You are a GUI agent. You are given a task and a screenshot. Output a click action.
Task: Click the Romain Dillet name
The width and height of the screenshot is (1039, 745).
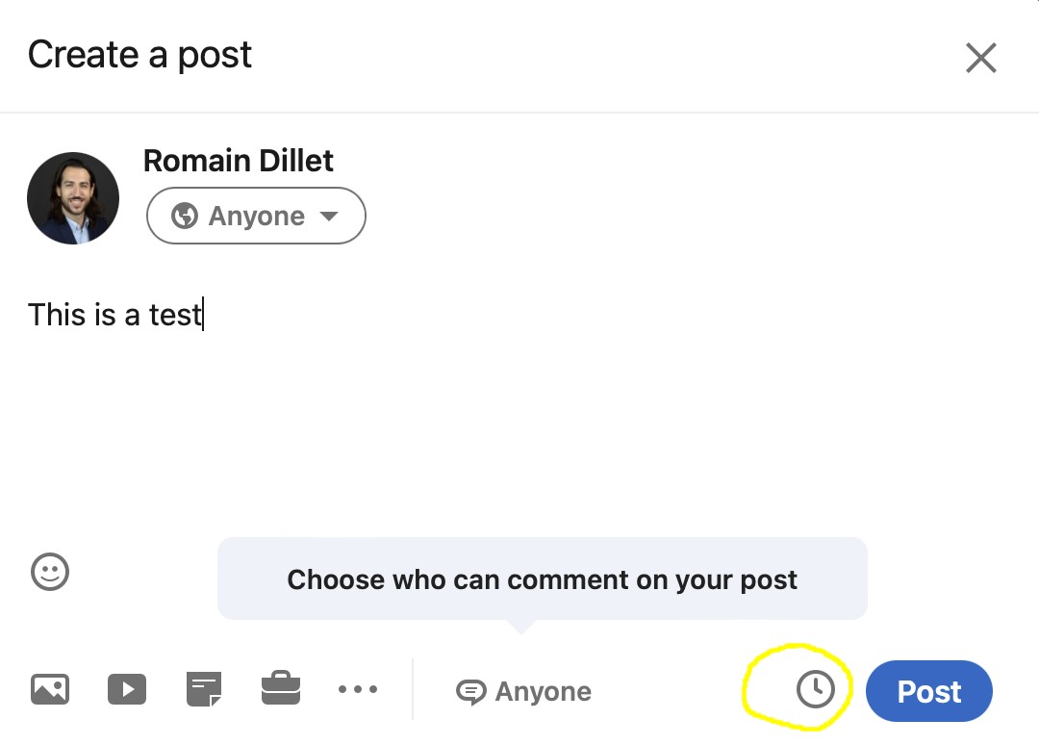click(239, 160)
